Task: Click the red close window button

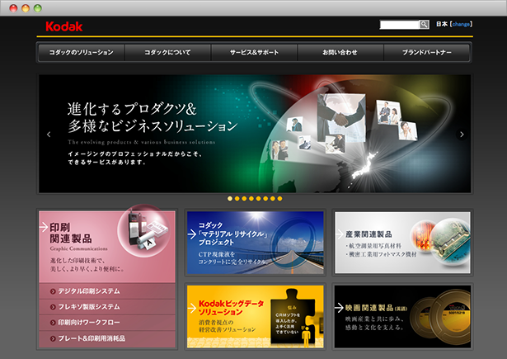Action: point(13,8)
